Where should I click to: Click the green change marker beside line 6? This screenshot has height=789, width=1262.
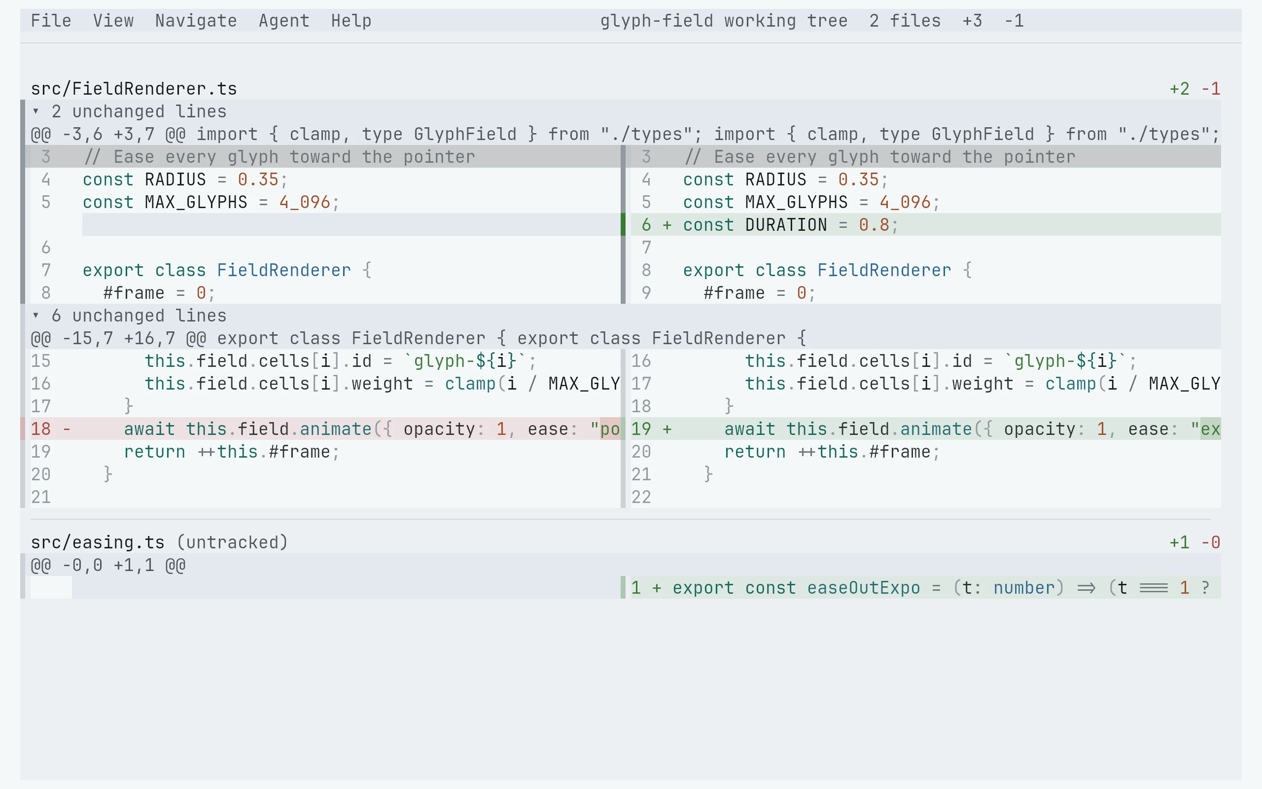click(x=623, y=225)
